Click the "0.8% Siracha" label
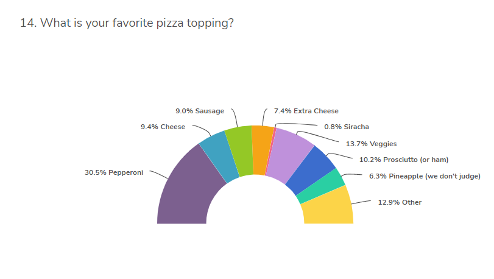This screenshot has height=279, width=494. [x=347, y=127]
